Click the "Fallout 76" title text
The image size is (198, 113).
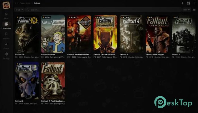click(x=20, y=55)
